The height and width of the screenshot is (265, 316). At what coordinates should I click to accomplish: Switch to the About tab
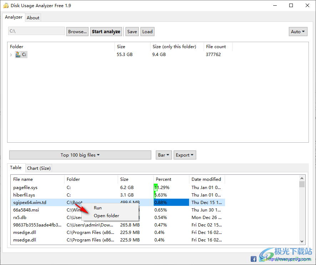pos(33,18)
